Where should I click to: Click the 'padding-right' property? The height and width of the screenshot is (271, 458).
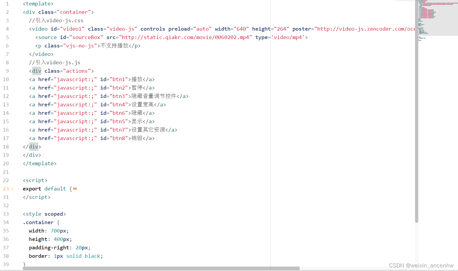49,248
